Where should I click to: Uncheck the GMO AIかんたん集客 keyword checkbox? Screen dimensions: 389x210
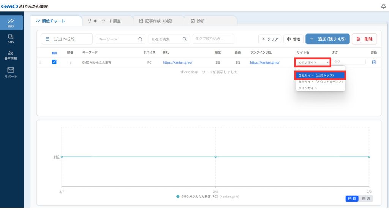tap(54, 62)
